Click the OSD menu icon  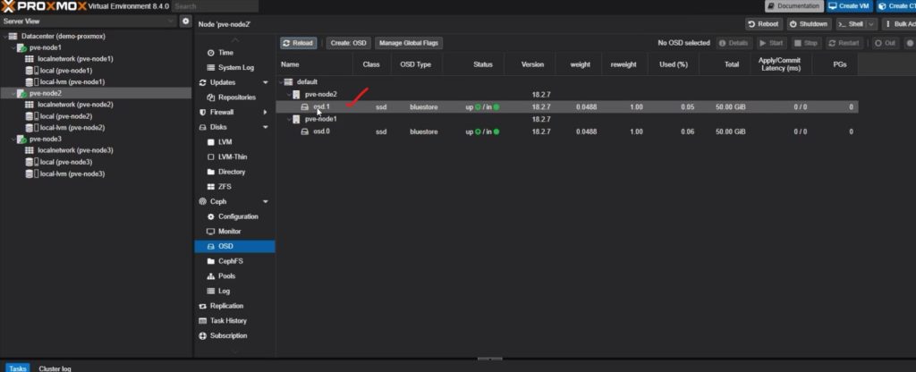click(x=211, y=247)
